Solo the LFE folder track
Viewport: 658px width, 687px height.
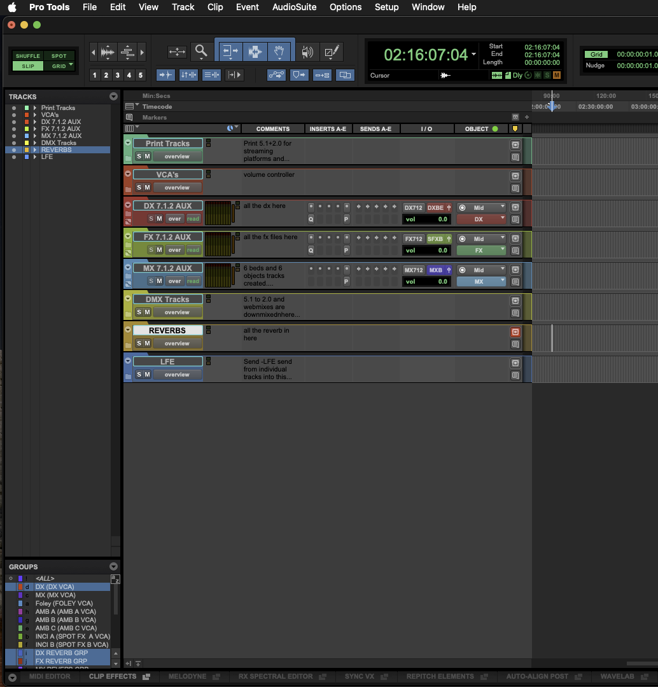(x=139, y=374)
